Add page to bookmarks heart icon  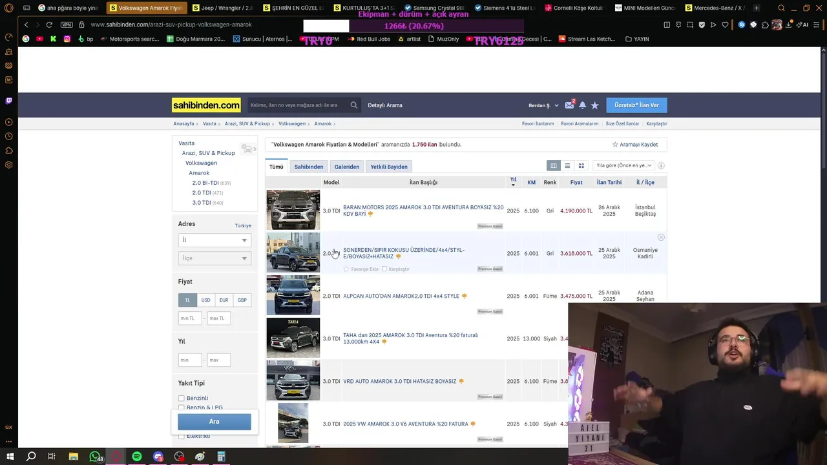[725, 25]
